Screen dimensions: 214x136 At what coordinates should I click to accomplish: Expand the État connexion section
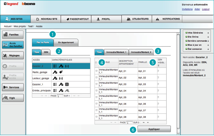pyautogui.click(x=208, y=49)
